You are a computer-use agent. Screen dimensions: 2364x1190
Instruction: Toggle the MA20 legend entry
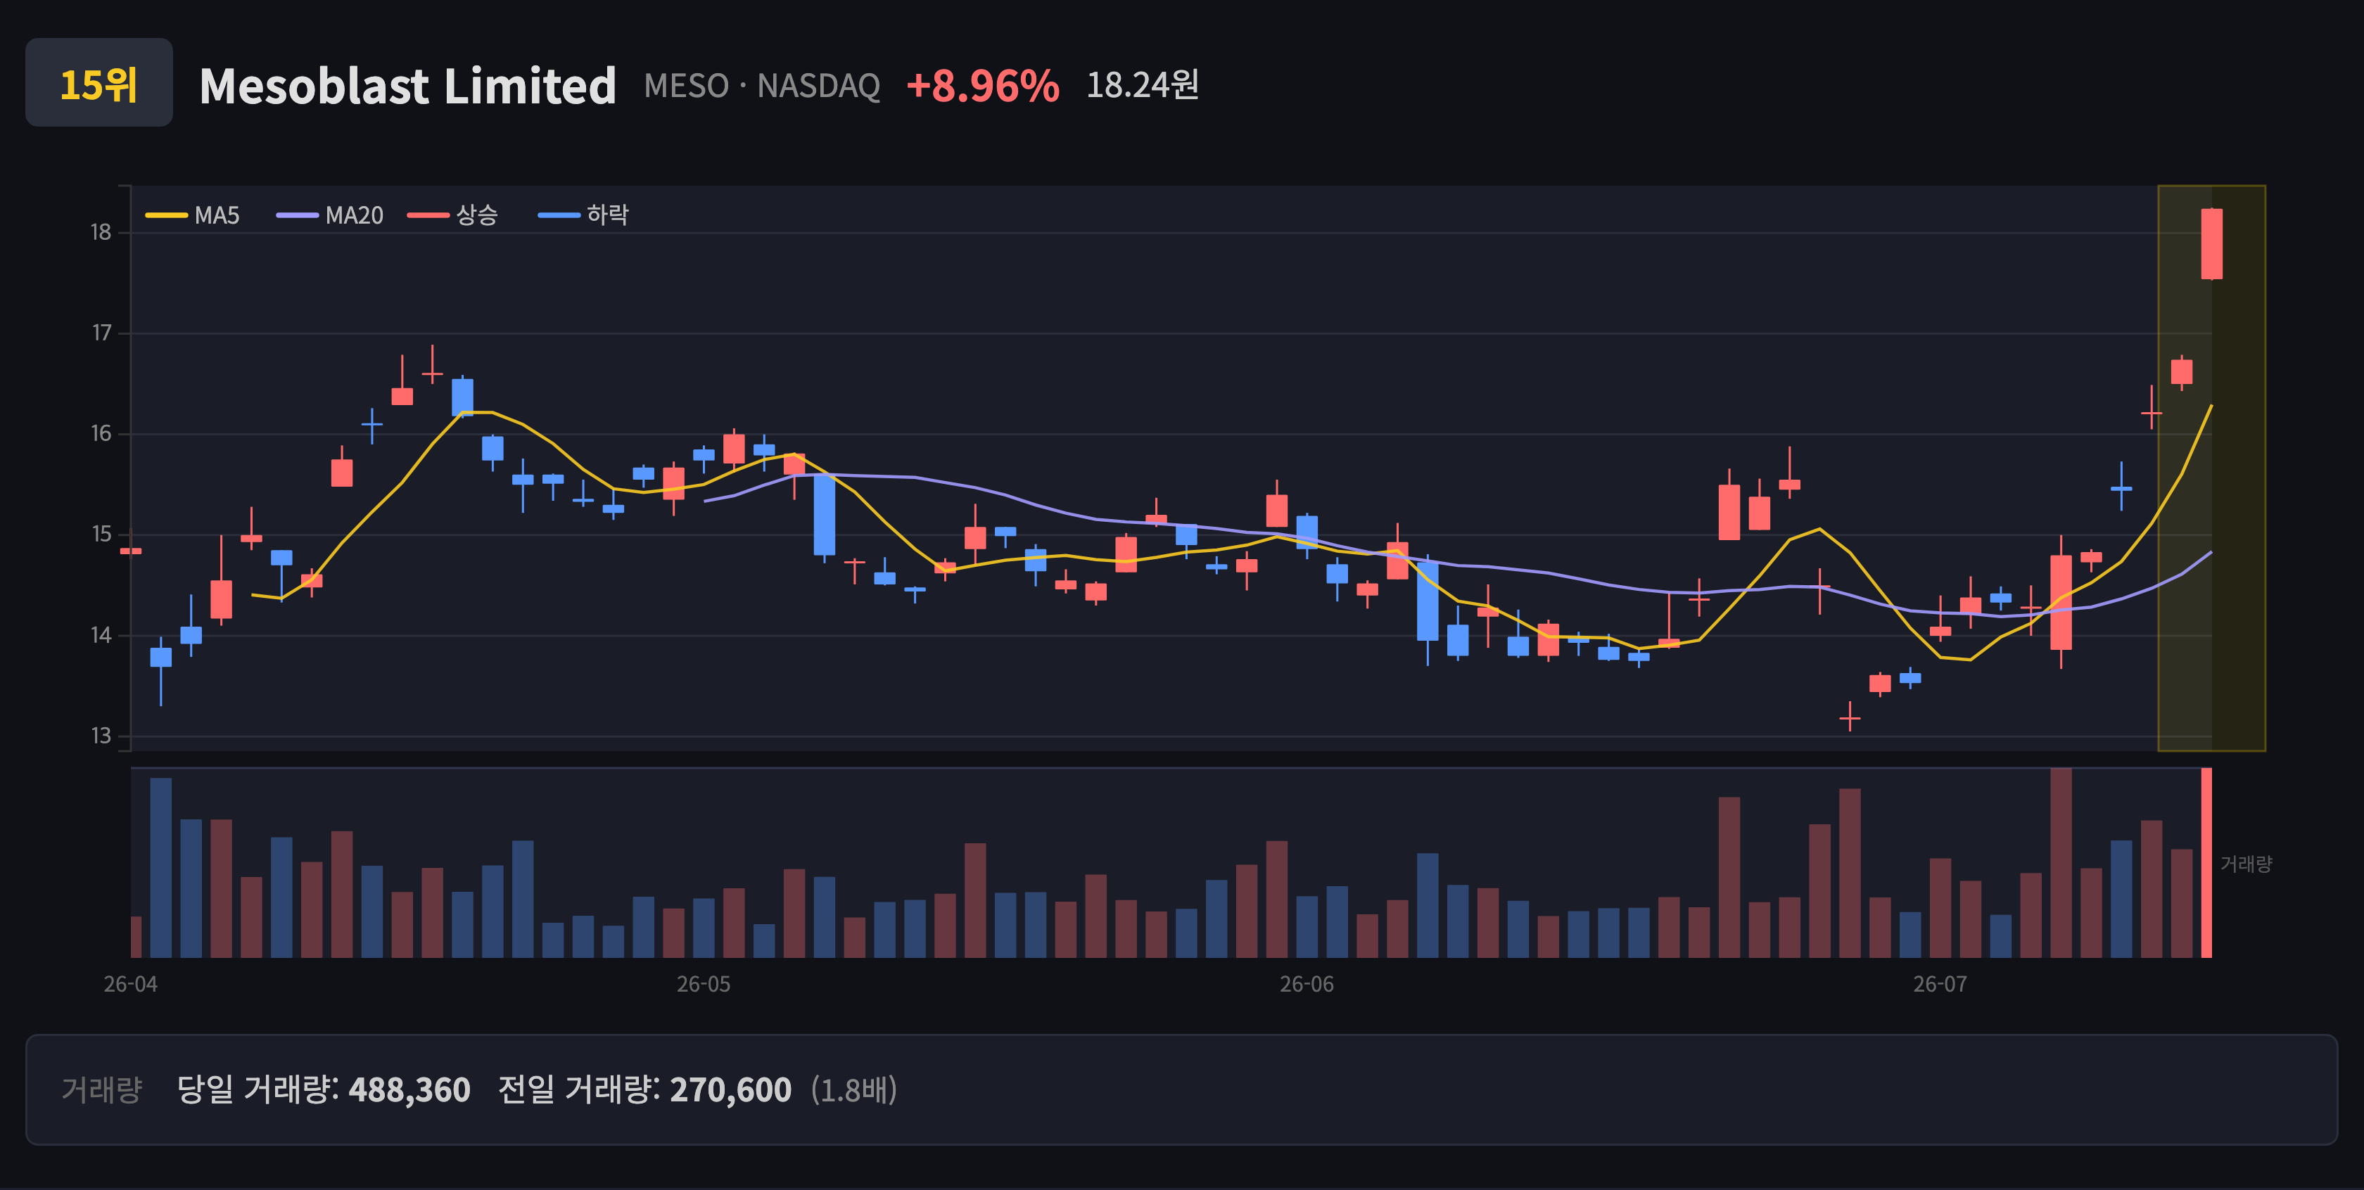pos(331,215)
